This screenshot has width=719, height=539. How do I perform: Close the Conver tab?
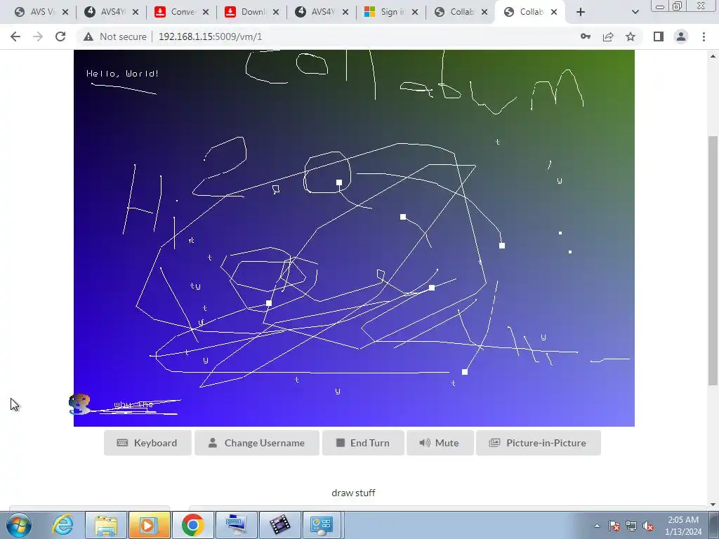tap(206, 13)
